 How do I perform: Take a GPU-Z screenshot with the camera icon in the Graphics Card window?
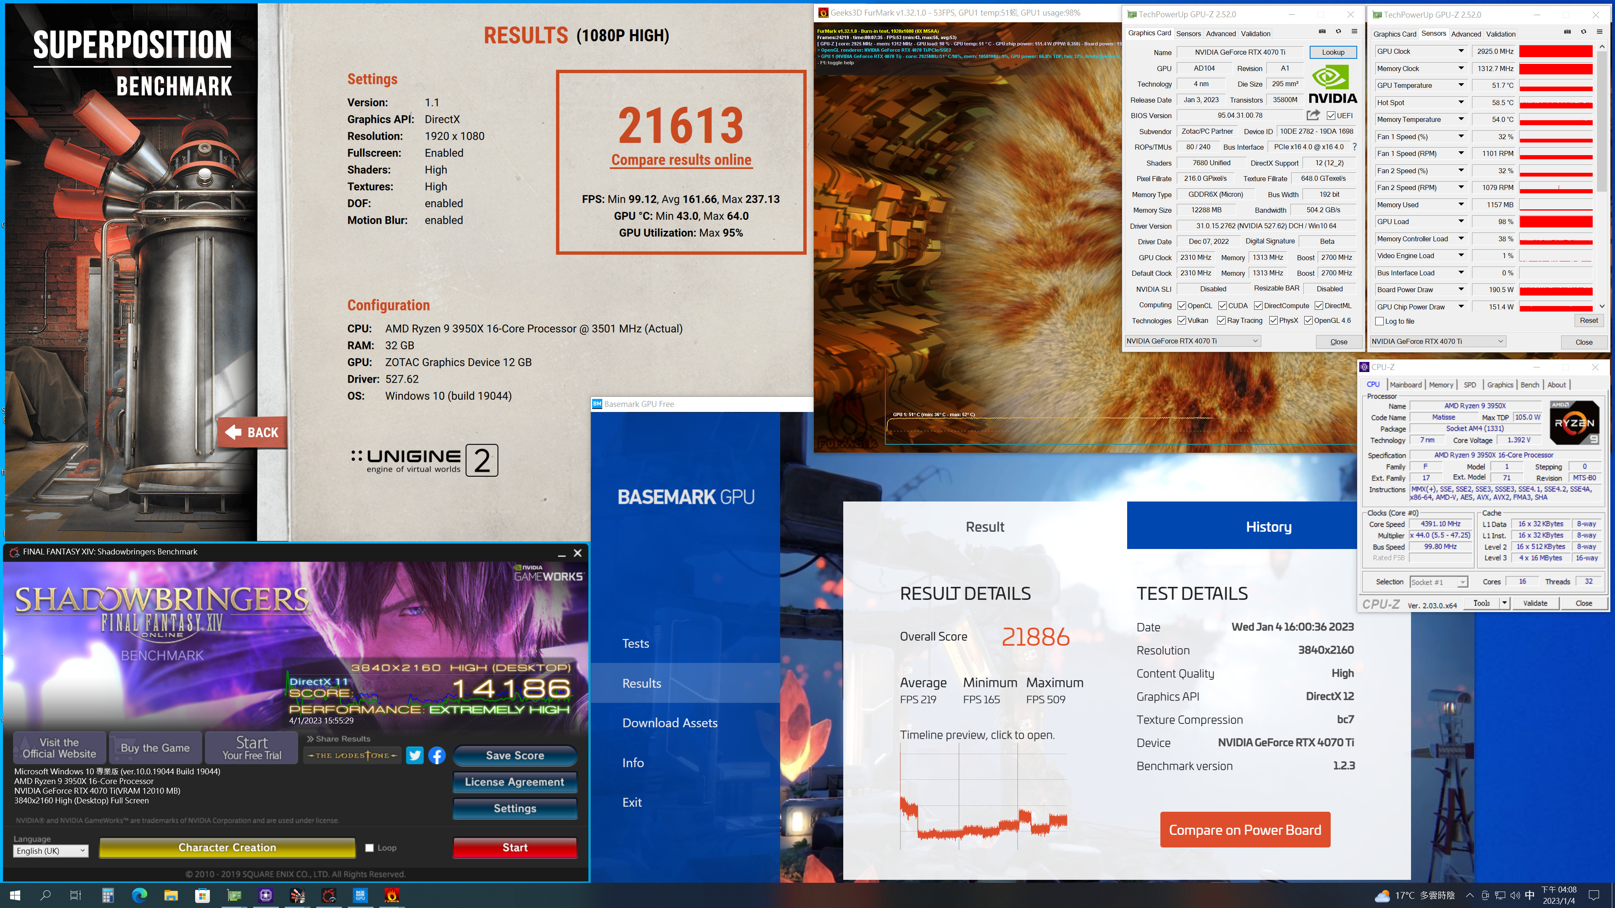(x=1322, y=32)
